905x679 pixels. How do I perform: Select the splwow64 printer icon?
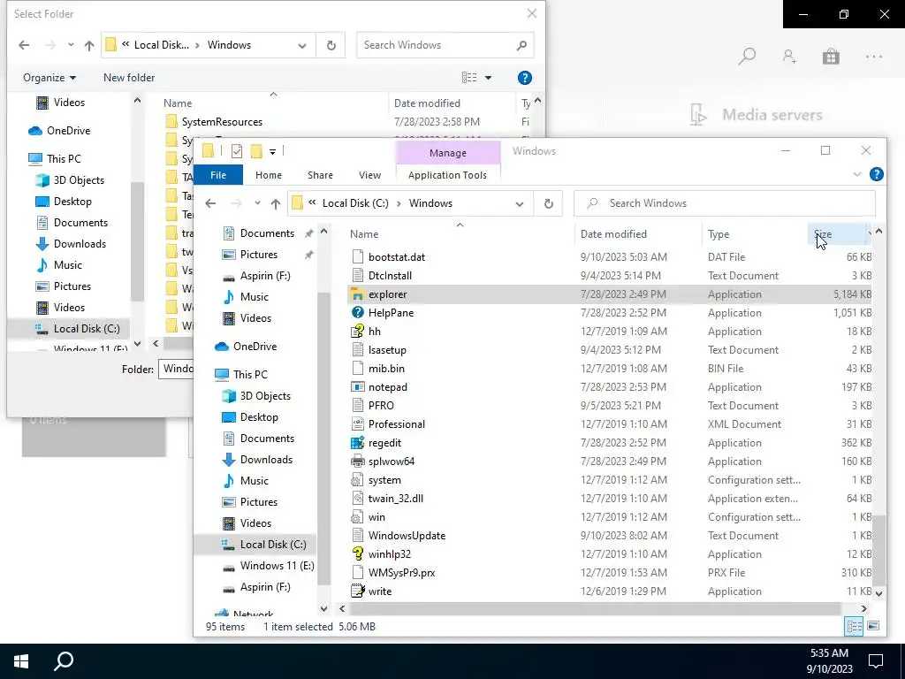tap(358, 462)
